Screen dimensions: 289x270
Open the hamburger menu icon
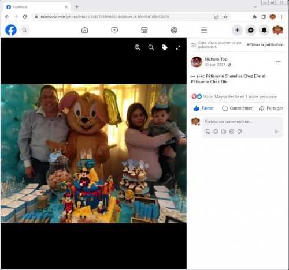pos(204,30)
